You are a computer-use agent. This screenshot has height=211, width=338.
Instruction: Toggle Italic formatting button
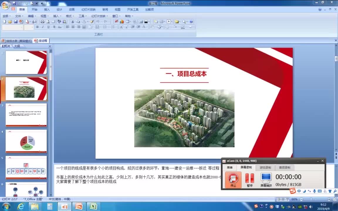coord(43,27)
